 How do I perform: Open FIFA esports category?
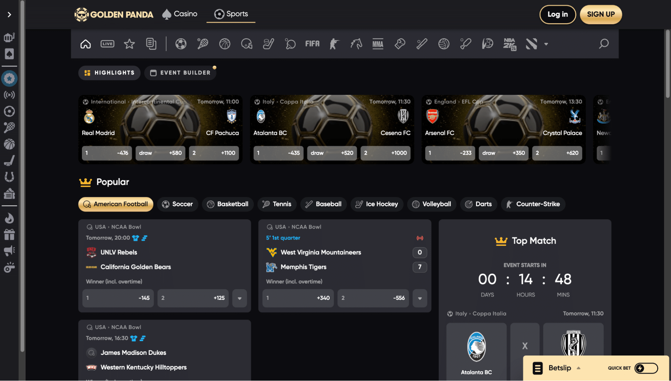point(312,44)
